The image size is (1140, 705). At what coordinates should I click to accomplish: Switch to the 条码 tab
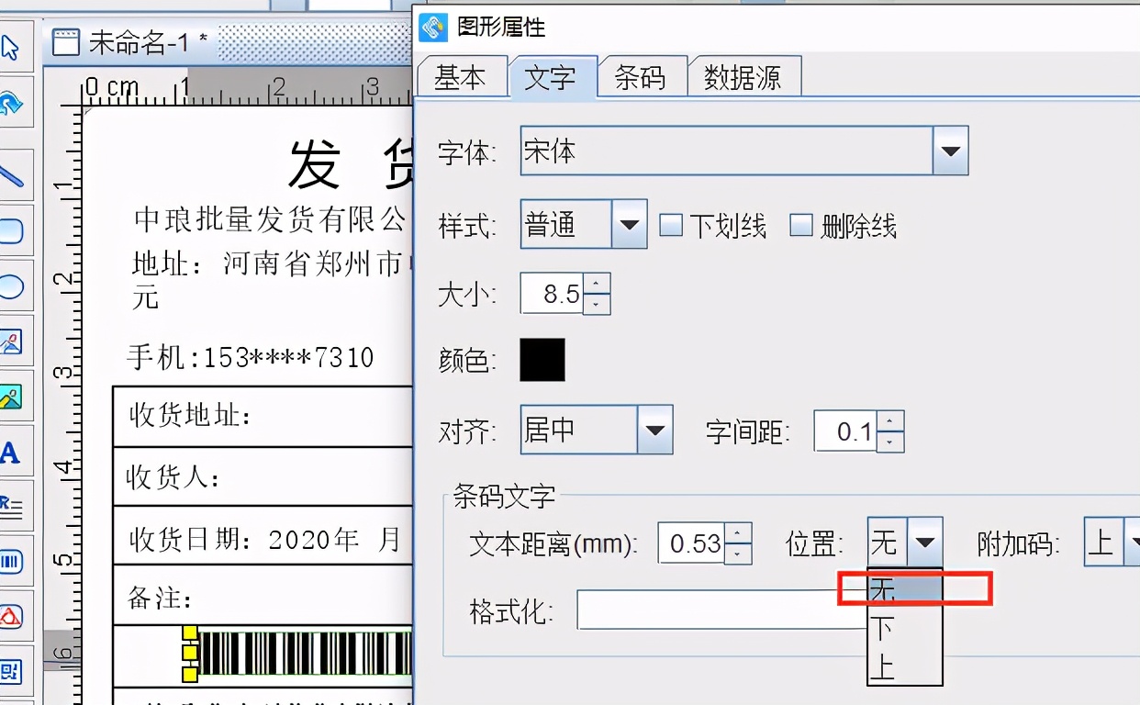(x=642, y=77)
